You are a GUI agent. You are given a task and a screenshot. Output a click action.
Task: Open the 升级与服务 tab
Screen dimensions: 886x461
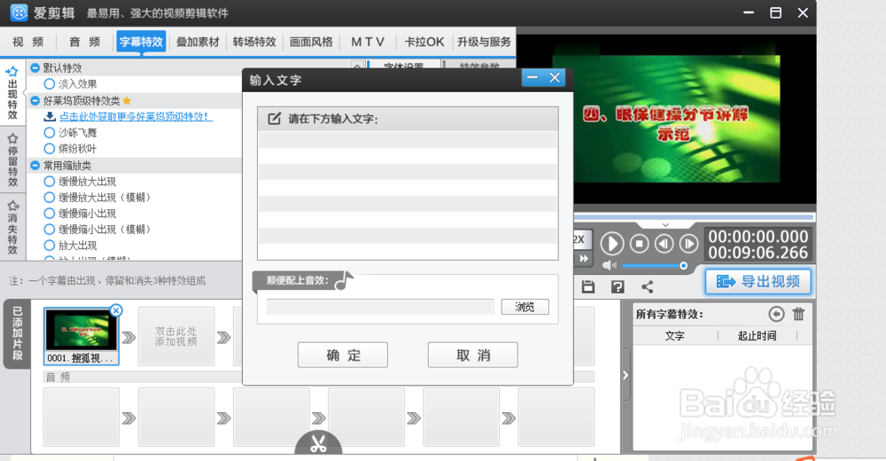tap(484, 42)
